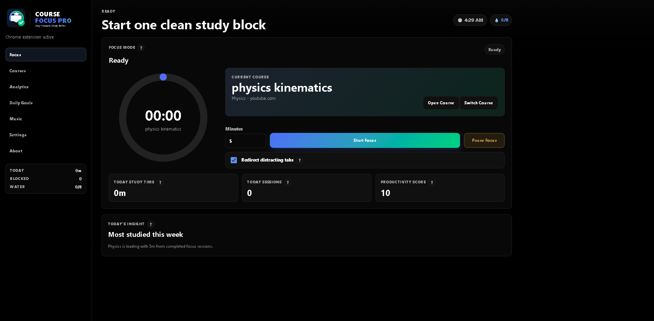Screen dimensions: 654x321
Task: Click 'Start one clean study block' heading
Action: 184,25
